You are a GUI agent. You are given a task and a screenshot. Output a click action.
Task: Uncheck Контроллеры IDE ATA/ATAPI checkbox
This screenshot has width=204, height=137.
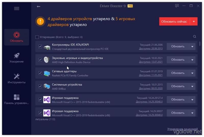pyautogui.click(x=40, y=47)
